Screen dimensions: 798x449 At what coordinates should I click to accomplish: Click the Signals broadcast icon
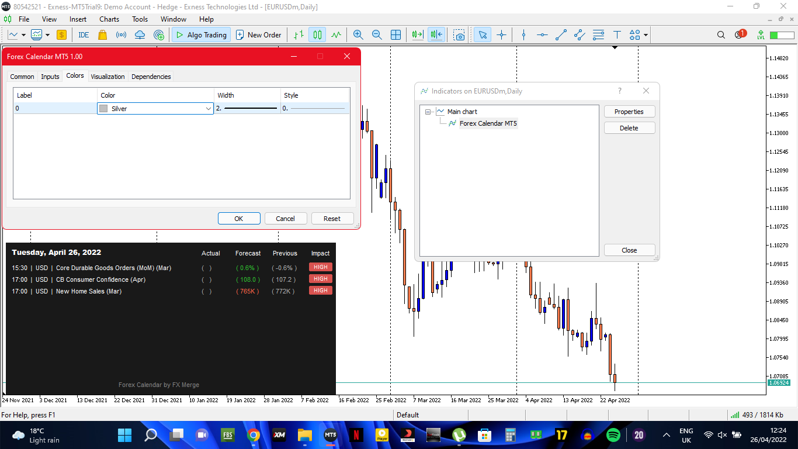tap(121, 34)
